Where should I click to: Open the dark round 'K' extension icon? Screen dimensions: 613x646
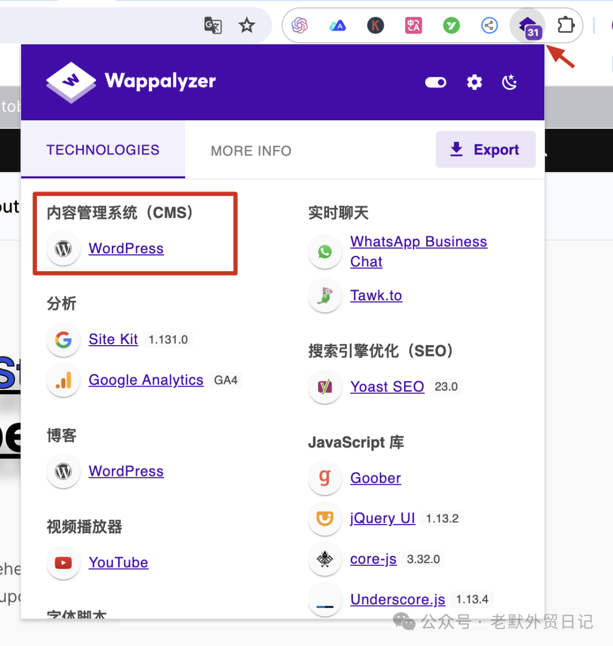click(x=375, y=26)
